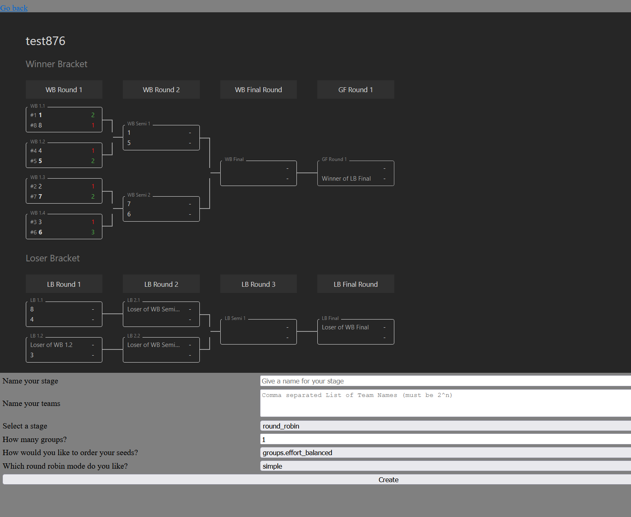Click the WB Final Round header
Image resolution: width=631 pixels, height=517 pixels.
(258, 89)
